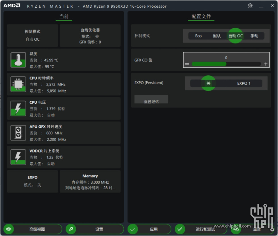
Task: Click the checkmark icon beside 运行和测试
Action: coord(180,229)
